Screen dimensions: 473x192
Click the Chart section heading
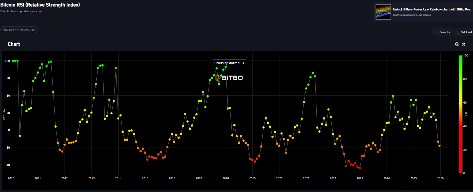pos(14,44)
